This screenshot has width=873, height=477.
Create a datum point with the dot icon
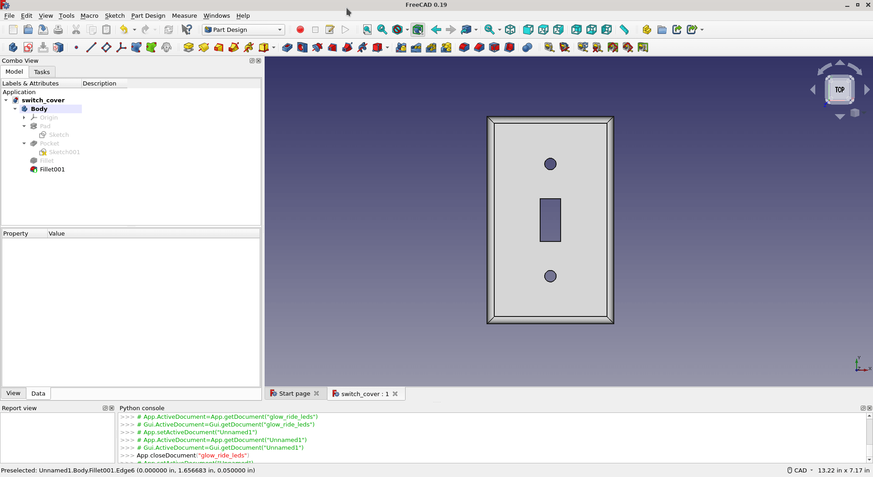[76, 47]
